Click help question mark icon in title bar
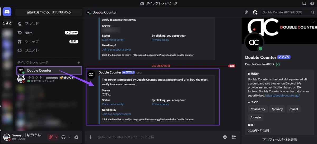Viewport: 317px width, 144px height. tap(312, 3)
